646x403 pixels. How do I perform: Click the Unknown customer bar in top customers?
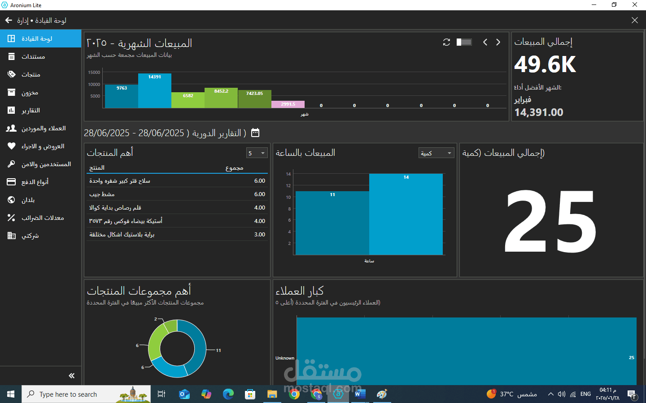pos(467,352)
